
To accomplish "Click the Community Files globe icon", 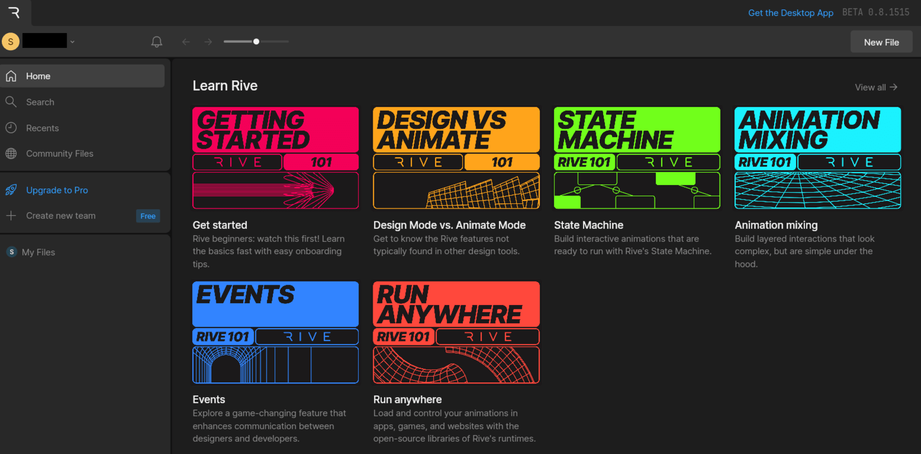I will (11, 154).
